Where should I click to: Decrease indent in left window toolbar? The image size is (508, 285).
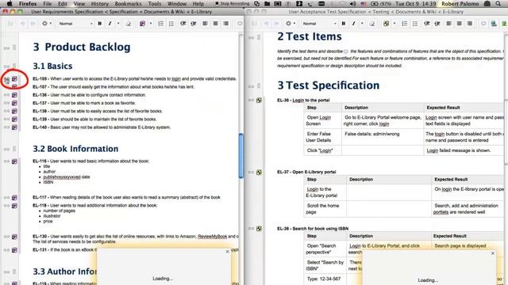pyautogui.click(x=183, y=24)
